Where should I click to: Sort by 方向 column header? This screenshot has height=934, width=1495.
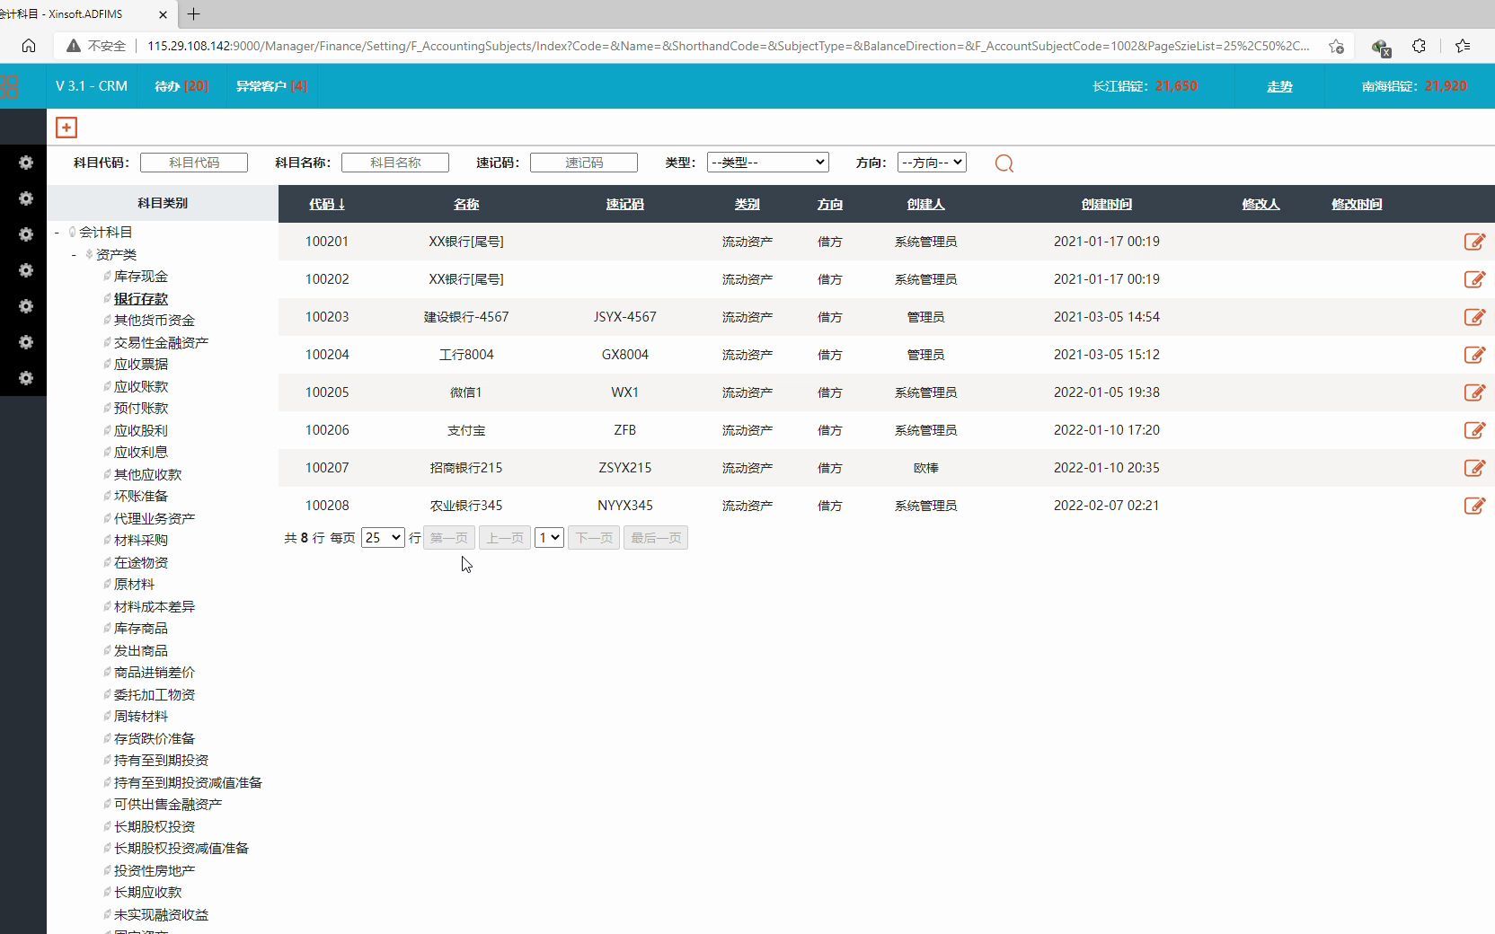(x=830, y=204)
